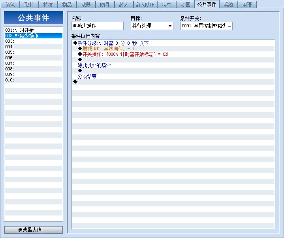The height and width of the screenshot is (238, 284).
Task: Select empty event slot 007
Action: (34, 63)
